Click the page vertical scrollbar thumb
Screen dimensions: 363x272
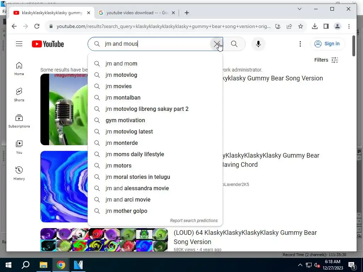[x=353, y=46]
